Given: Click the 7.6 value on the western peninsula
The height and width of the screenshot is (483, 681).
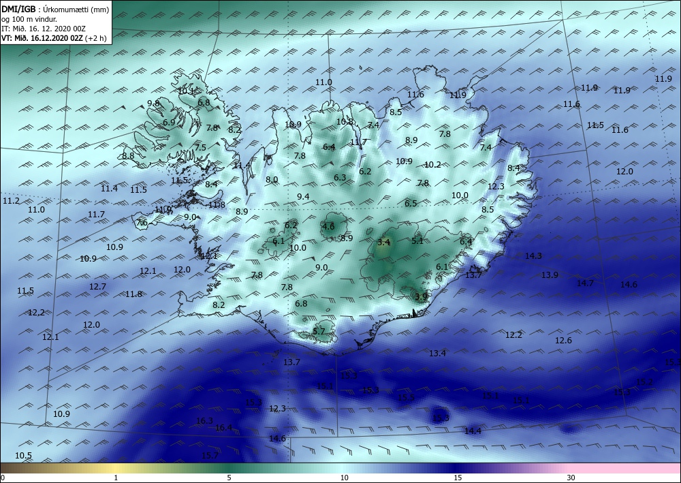Looking at the screenshot, I should [142, 223].
